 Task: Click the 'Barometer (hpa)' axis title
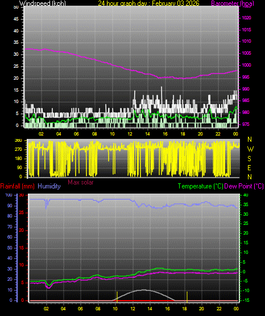click(x=233, y=3)
